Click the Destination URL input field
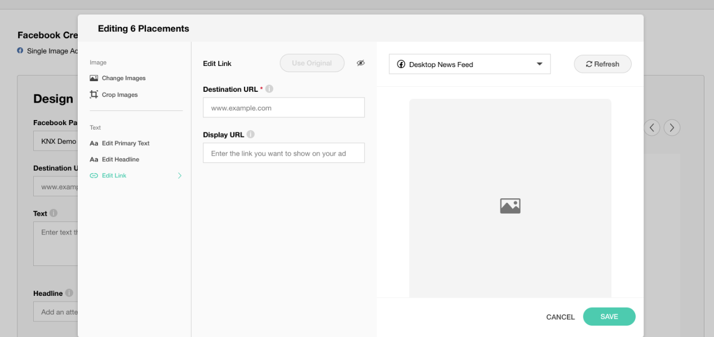Image resolution: width=714 pixels, height=337 pixels. (x=283, y=108)
